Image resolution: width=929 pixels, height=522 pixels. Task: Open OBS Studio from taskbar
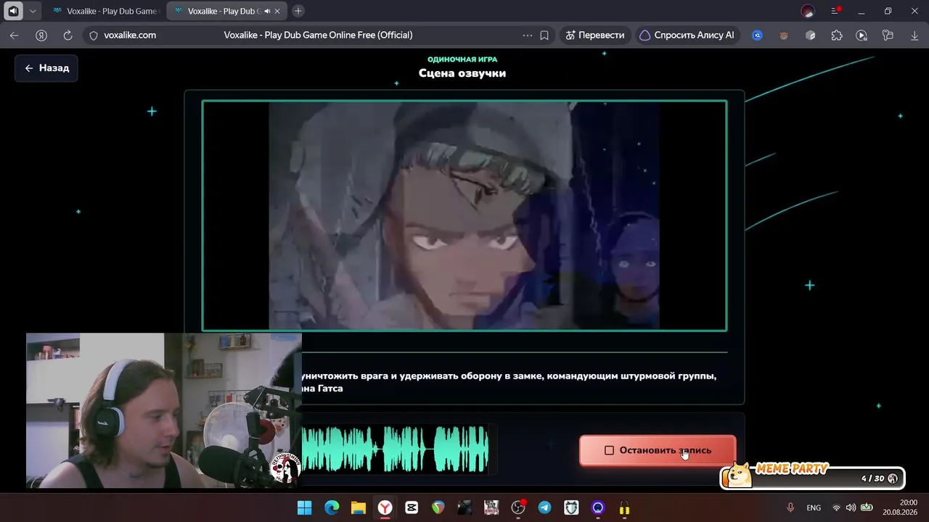coord(518,507)
